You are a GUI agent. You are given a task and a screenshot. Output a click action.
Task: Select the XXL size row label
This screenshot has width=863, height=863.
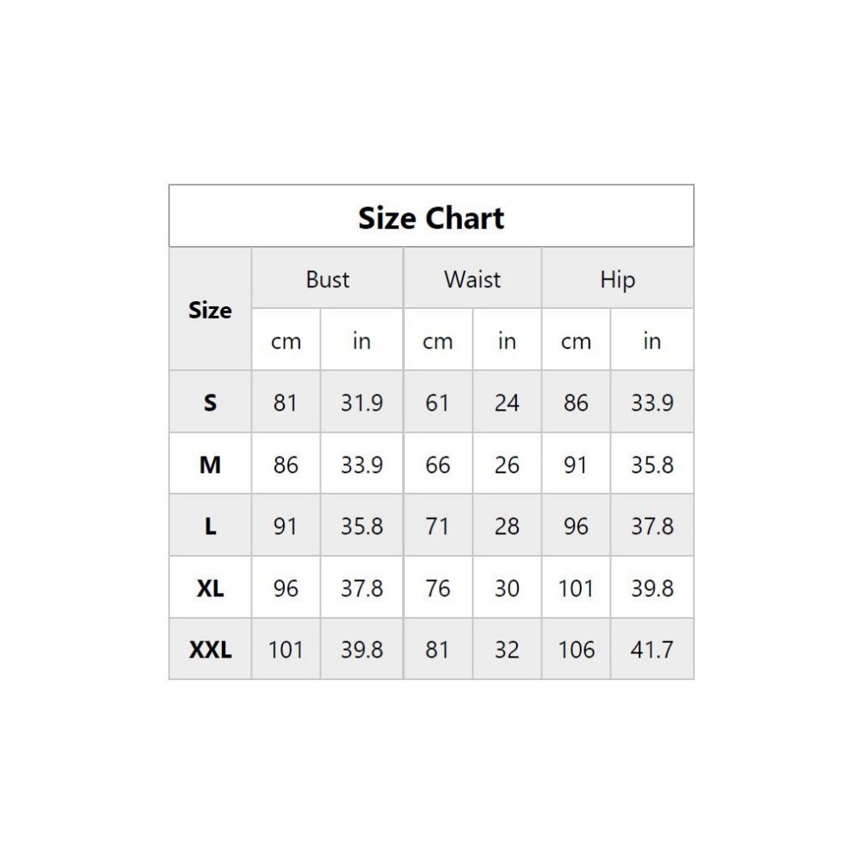(x=210, y=649)
